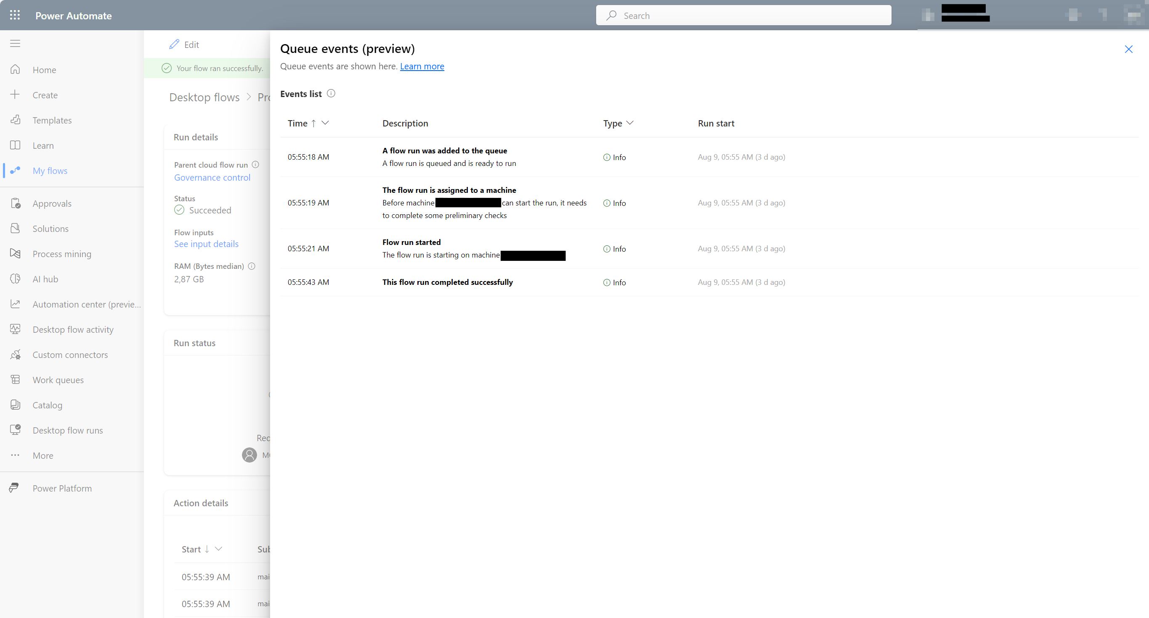Screen dimensions: 1149x618
Task: Toggle the hamburger navigation menu
Action: click(x=15, y=43)
